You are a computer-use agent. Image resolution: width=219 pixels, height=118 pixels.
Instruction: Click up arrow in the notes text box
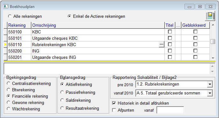212,66
